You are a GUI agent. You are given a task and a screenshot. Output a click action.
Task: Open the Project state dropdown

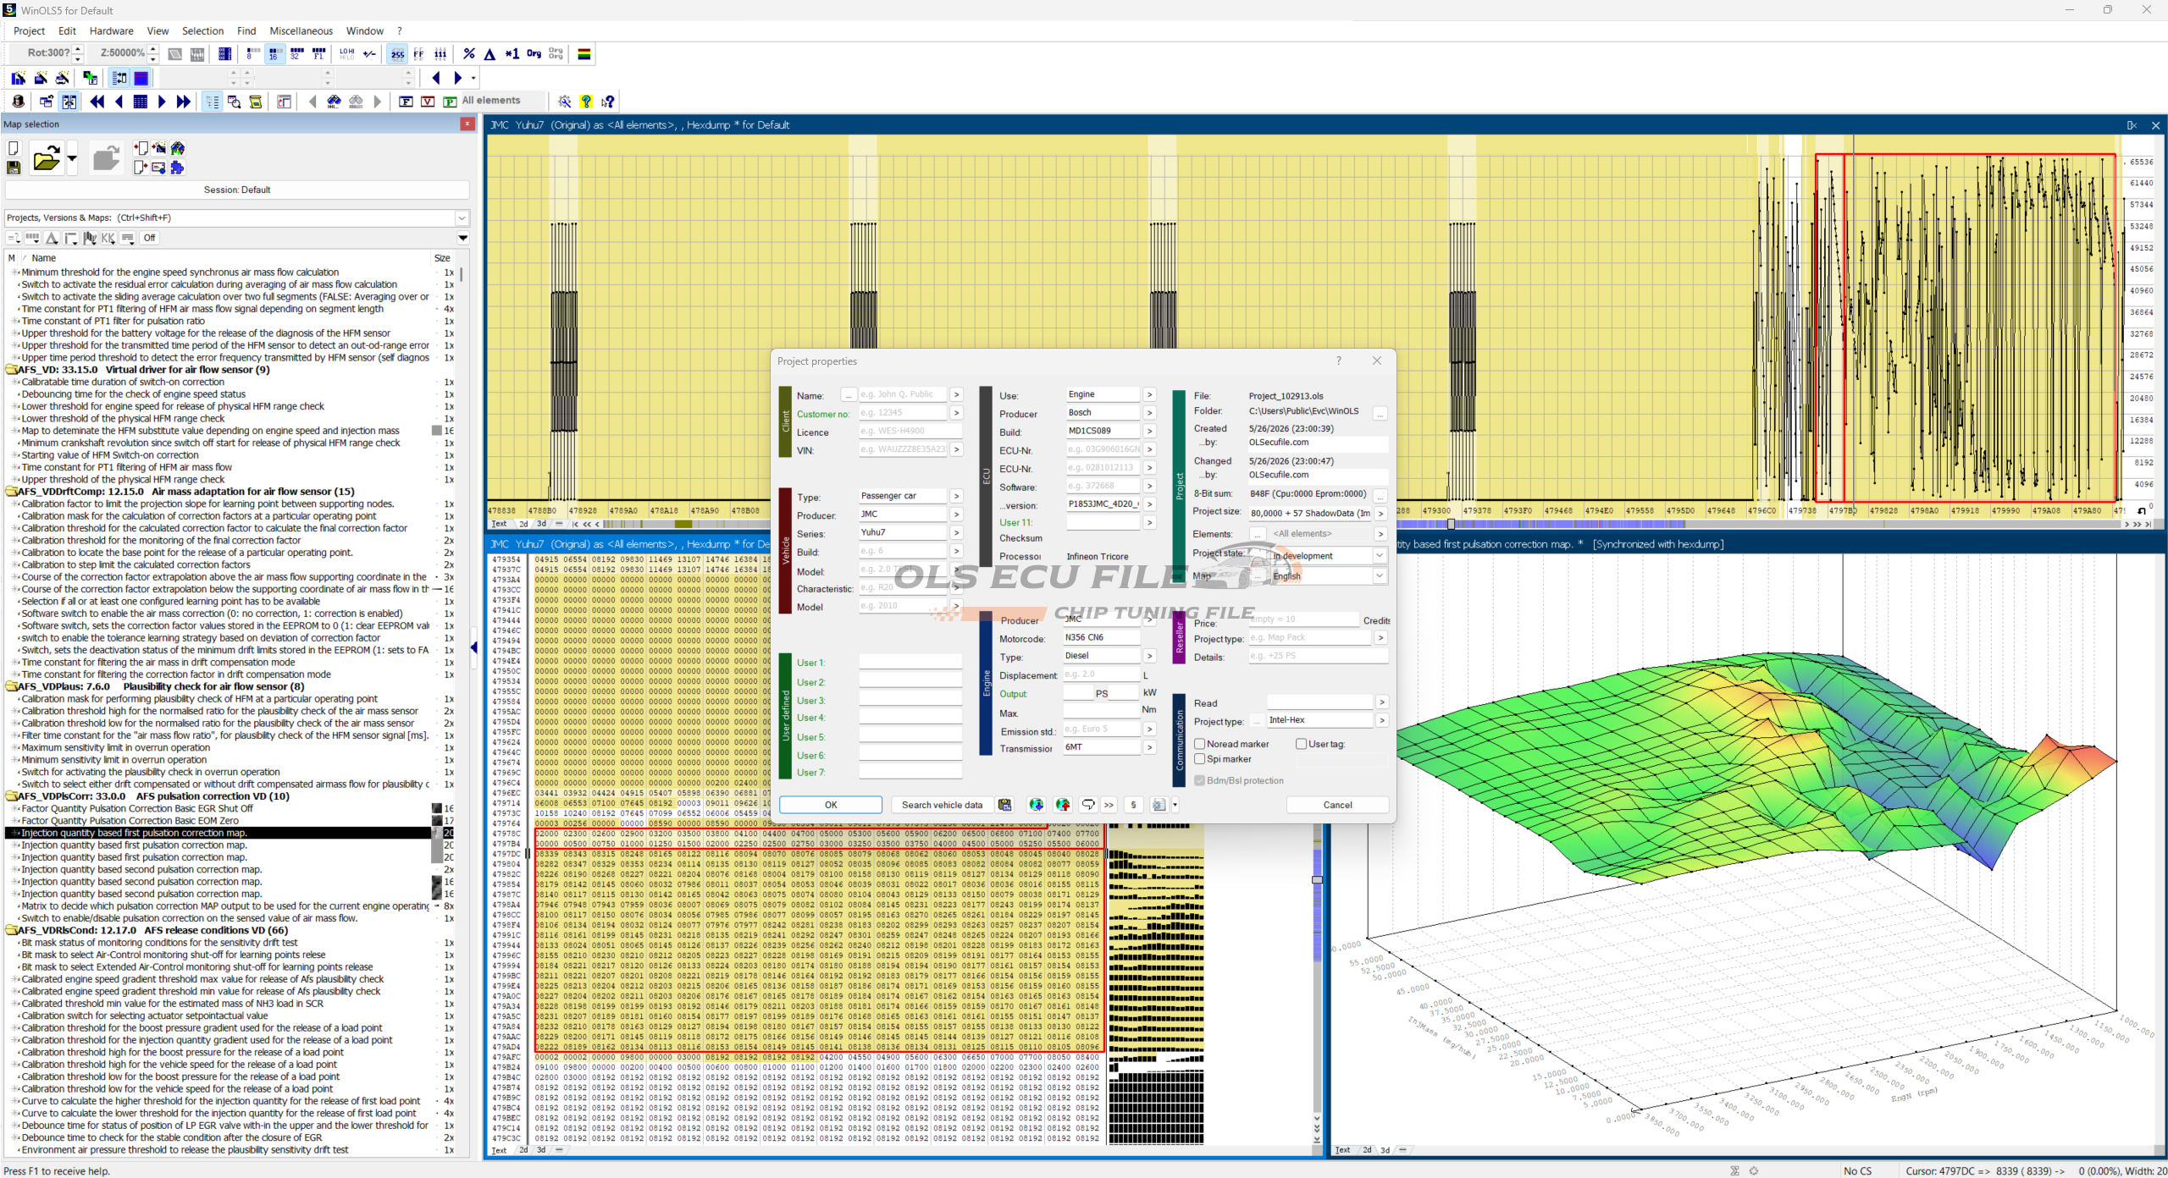pos(1380,555)
